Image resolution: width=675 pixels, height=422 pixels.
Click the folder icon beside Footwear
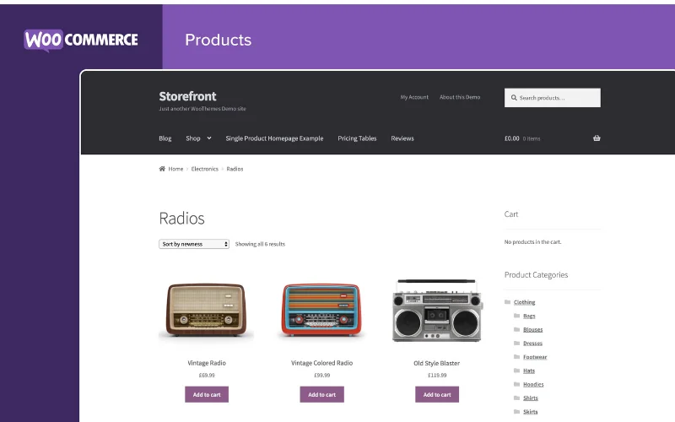click(517, 356)
